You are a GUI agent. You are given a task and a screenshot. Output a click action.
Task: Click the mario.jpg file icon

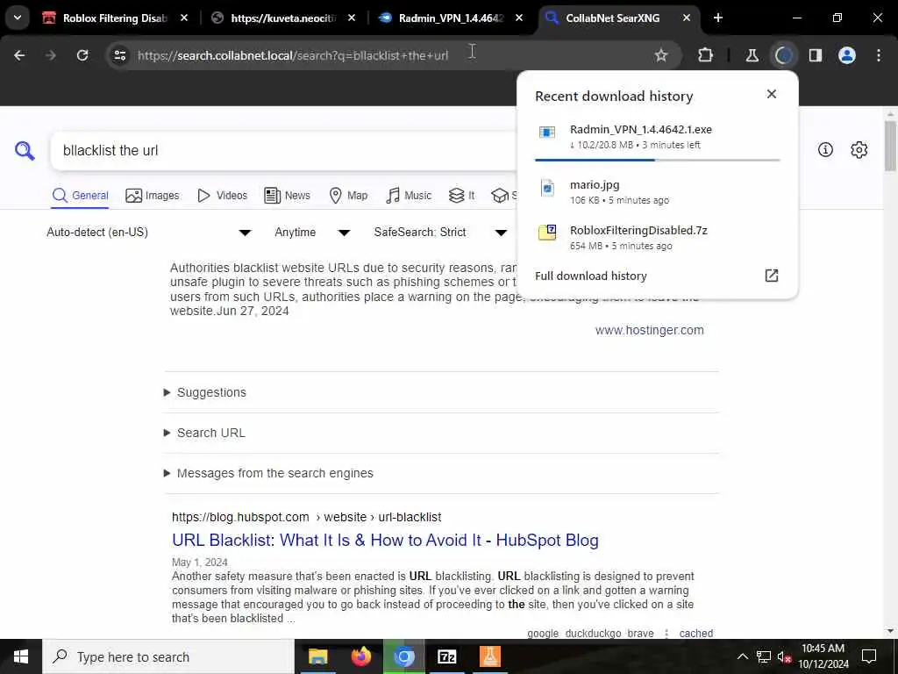[x=547, y=188]
